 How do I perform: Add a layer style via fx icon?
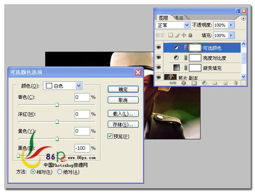[x=184, y=83]
